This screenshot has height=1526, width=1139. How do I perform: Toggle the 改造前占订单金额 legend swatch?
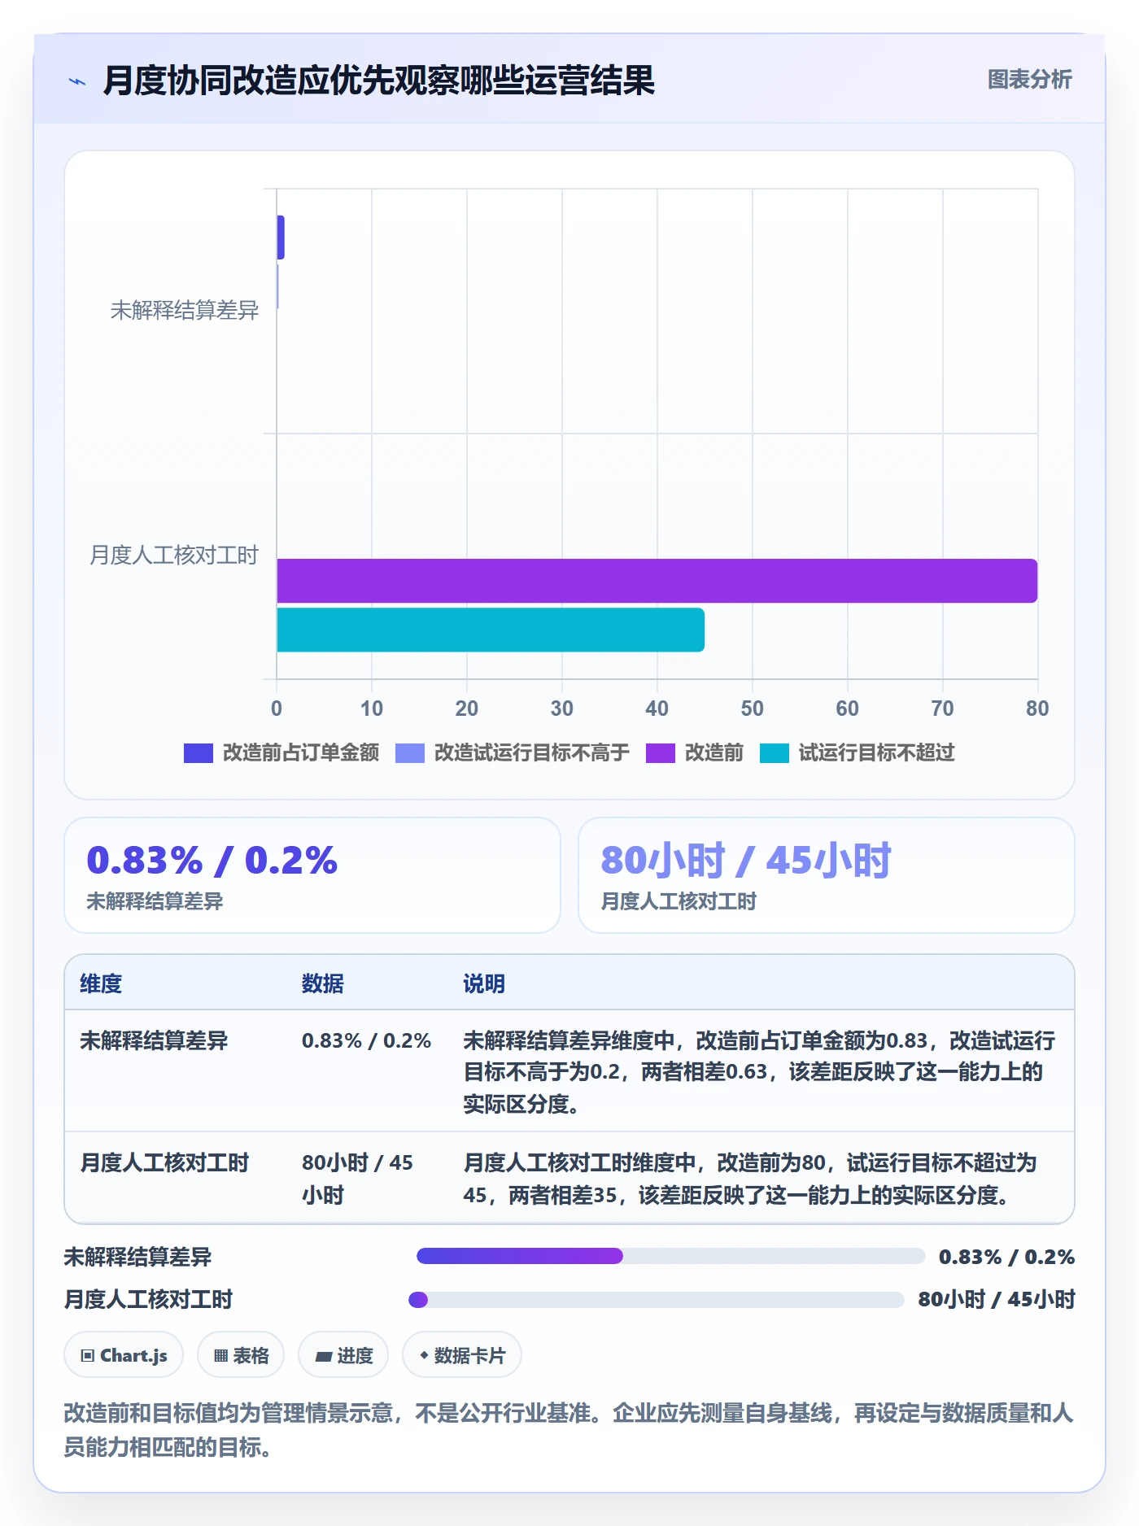point(199,753)
